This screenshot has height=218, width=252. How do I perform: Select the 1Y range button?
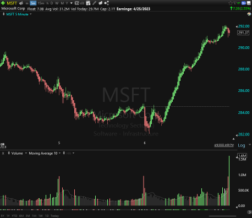point(8,216)
